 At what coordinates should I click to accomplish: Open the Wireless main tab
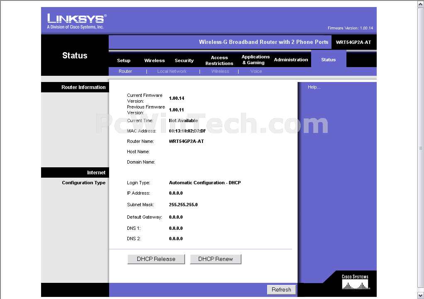[154, 60]
